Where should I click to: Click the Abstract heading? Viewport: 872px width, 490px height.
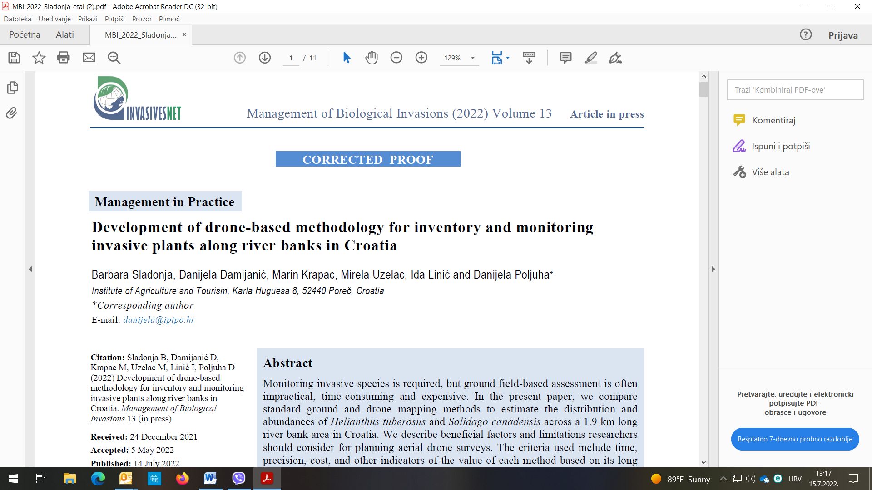(x=287, y=363)
